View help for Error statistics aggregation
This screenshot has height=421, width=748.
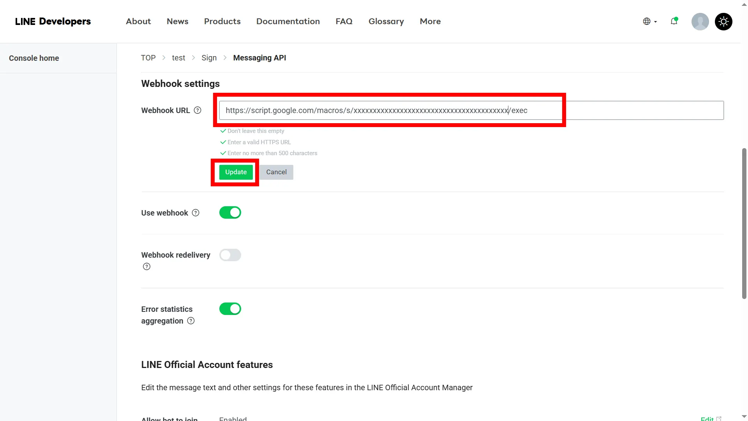point(191,321)
